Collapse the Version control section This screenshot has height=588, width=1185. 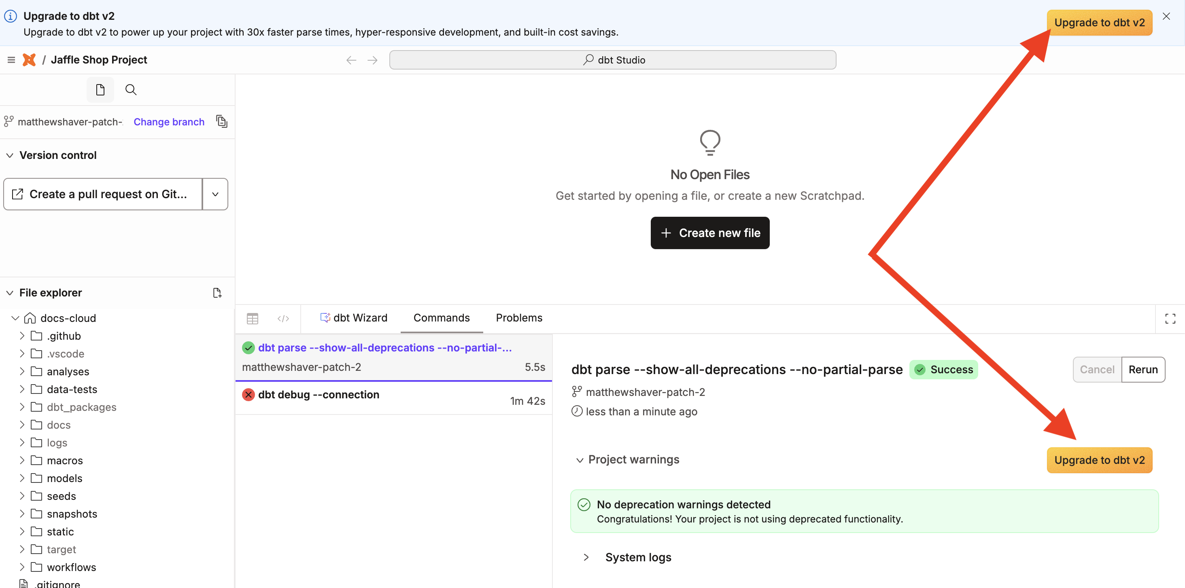click(x=10, y=155)
